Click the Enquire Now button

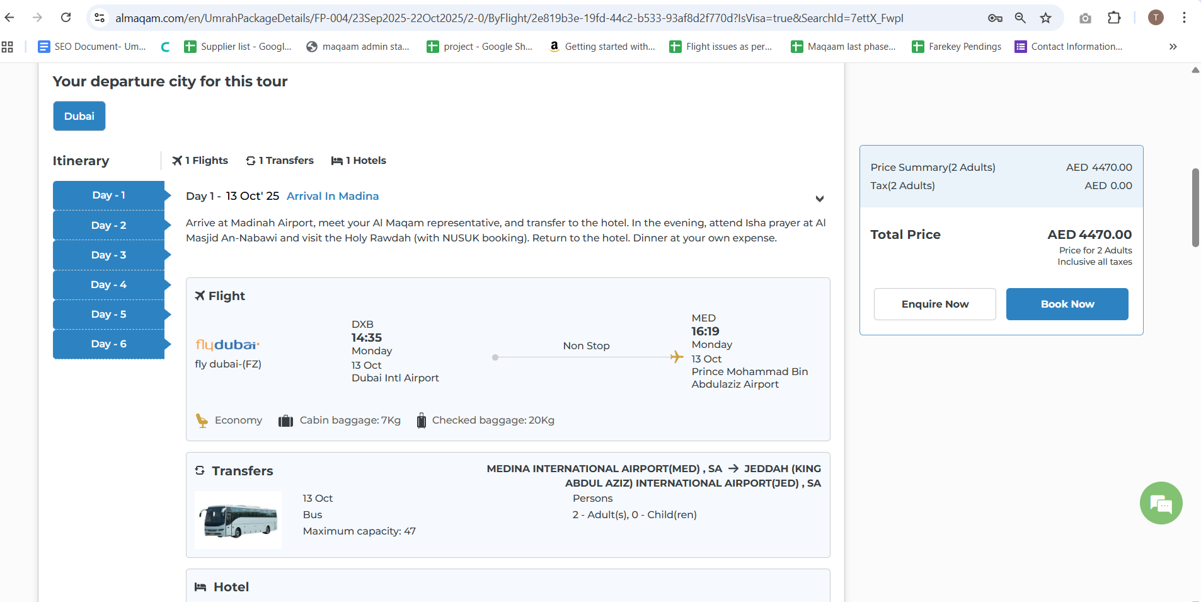[934, 304]
